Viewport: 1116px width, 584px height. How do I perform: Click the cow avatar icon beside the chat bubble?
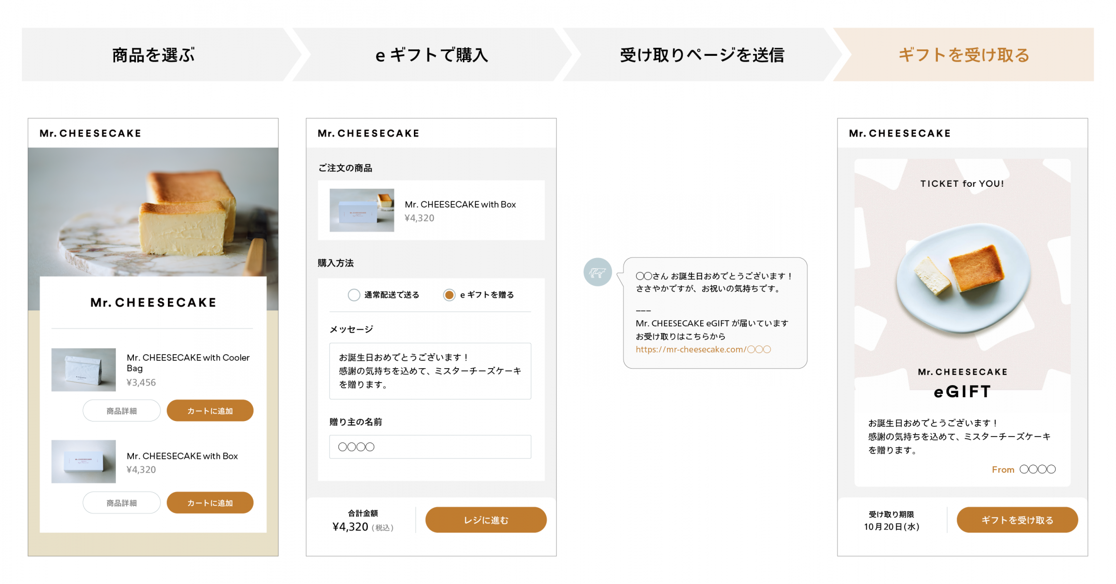pyautogui.click(x=597, y=272)
